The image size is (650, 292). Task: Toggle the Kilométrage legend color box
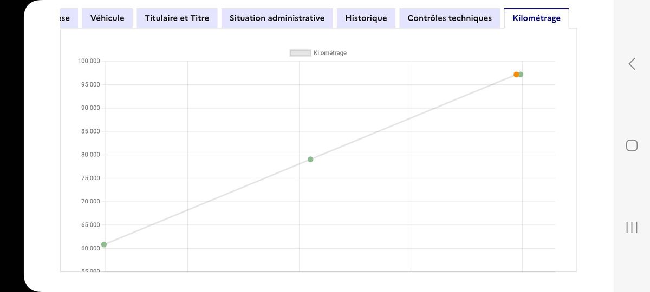coord(300,53)
